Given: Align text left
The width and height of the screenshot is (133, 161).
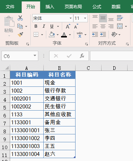Looking at the screenshot, I should pos(95,26).
